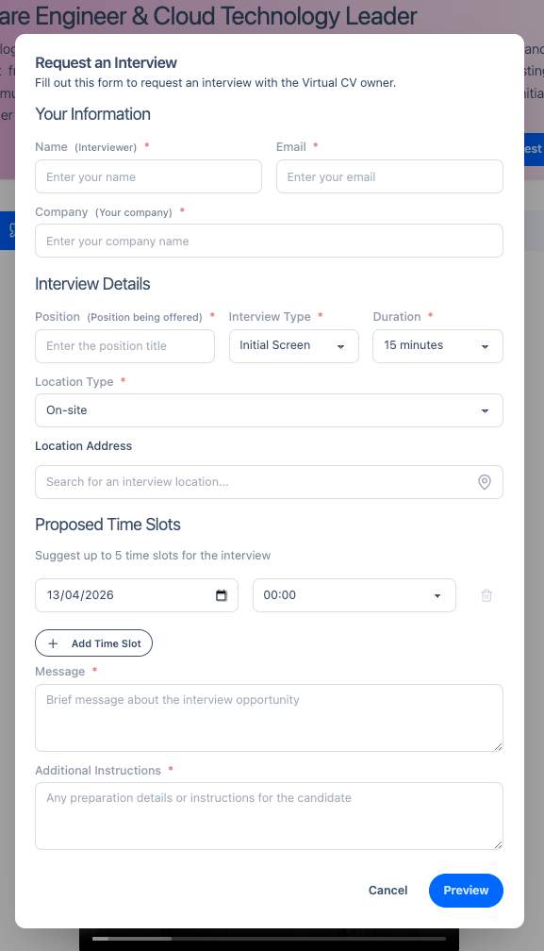The width and height of the screenshot is (544, 951).
Task: Click the resize handle of Additional Instructions box
Action: coord(500,845)
